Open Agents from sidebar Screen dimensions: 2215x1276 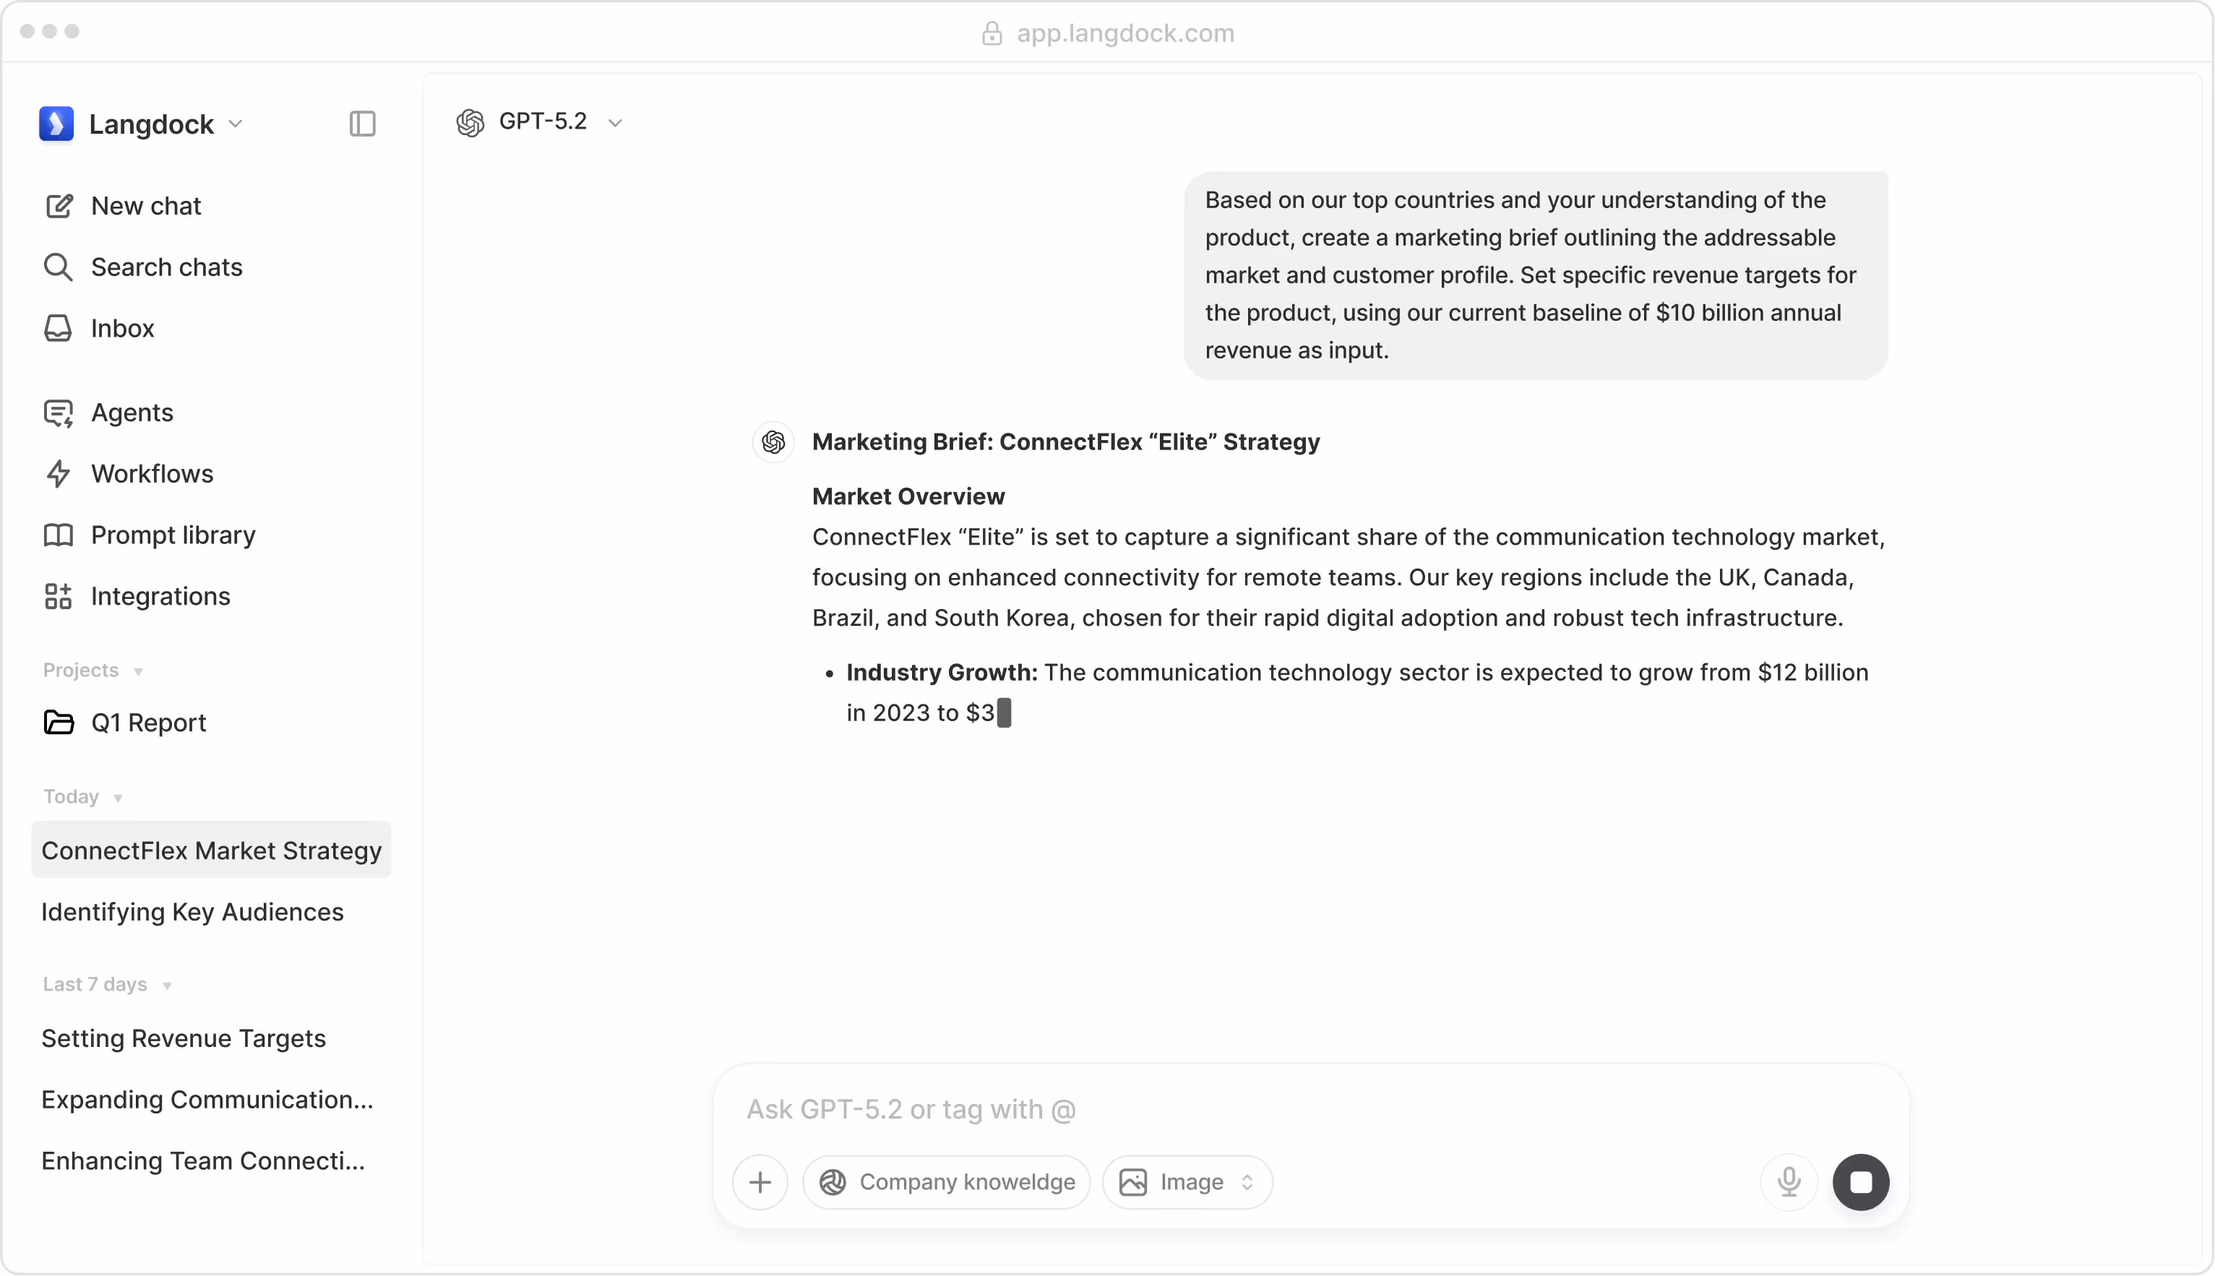(132, 413)
